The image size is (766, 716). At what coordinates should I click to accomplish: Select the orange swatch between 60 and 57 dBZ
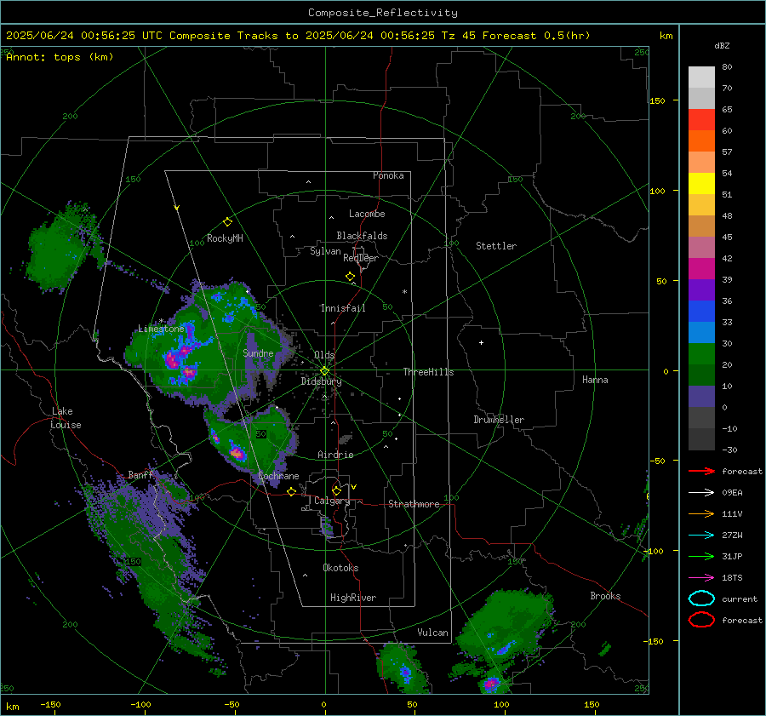pos(701,141)
